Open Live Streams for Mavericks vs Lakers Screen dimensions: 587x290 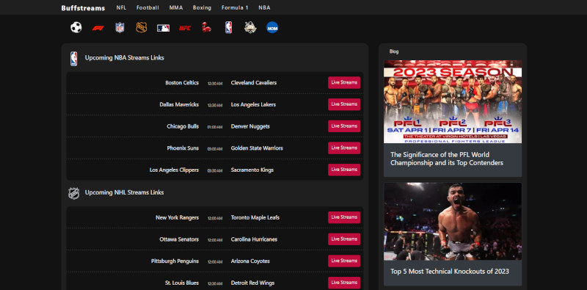point(344,104)
